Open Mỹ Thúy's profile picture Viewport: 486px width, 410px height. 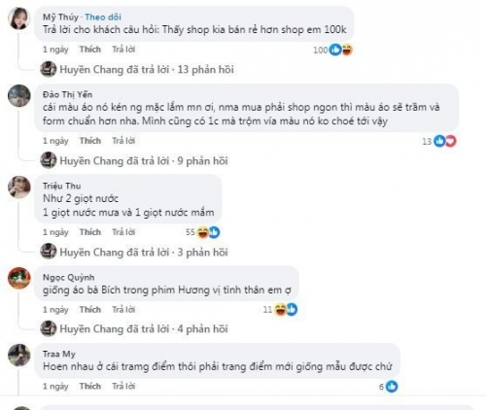19,18
